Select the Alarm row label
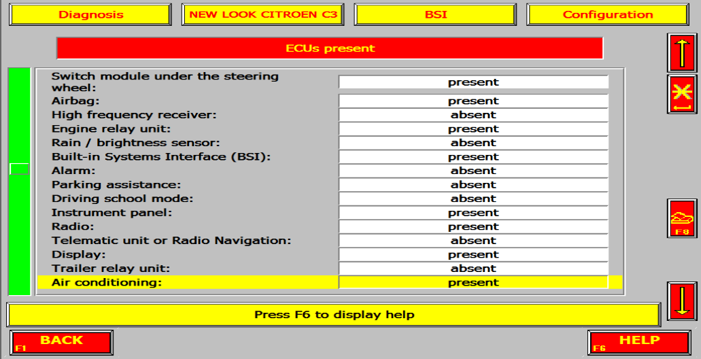701x359 pixels. (x=73, y=171)
